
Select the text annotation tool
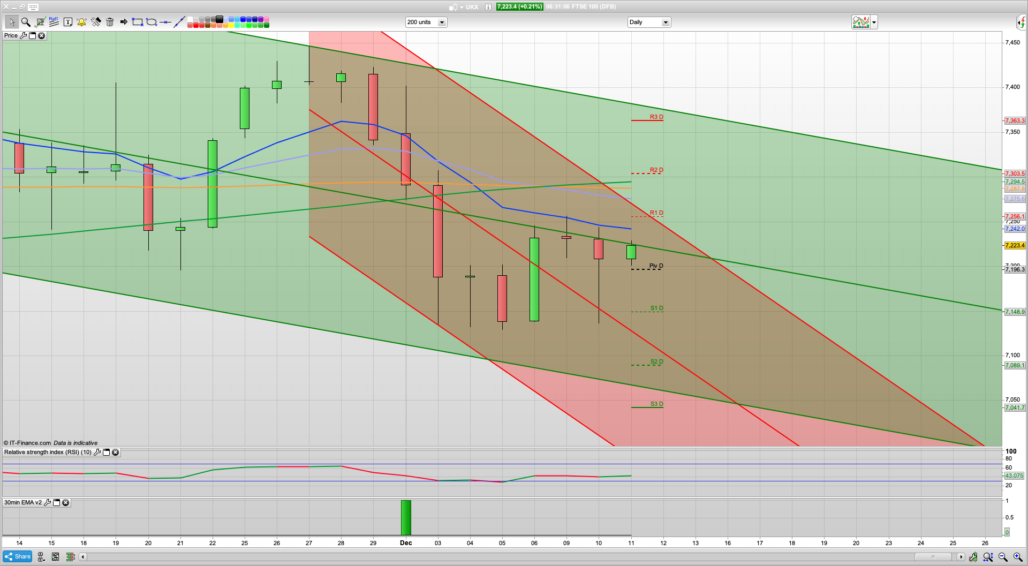pyautogui.click(x=68, y=22)
